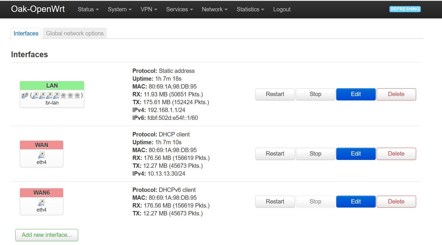The height and width of the screenshot is (245, 442).
Task: Select the Interfaces tab
Action: coord(26,33)
